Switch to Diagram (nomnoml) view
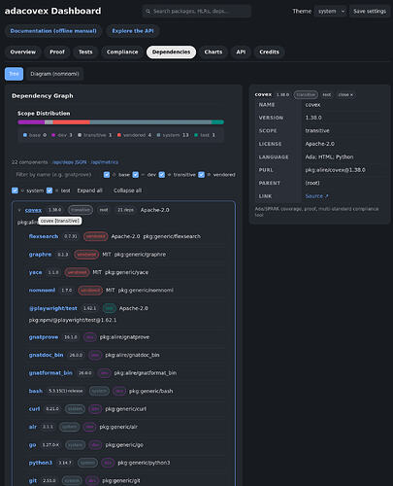This screenshot has width=393, height=486. click(x=54, y=74)
